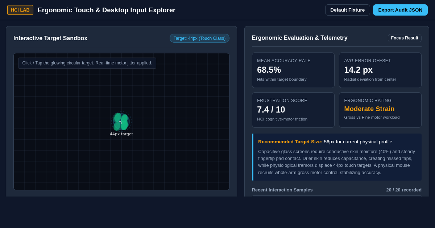435x228 pixels.
Task: Click the 7.4 / 10 frustration score
Action: [x=271, y=110]
